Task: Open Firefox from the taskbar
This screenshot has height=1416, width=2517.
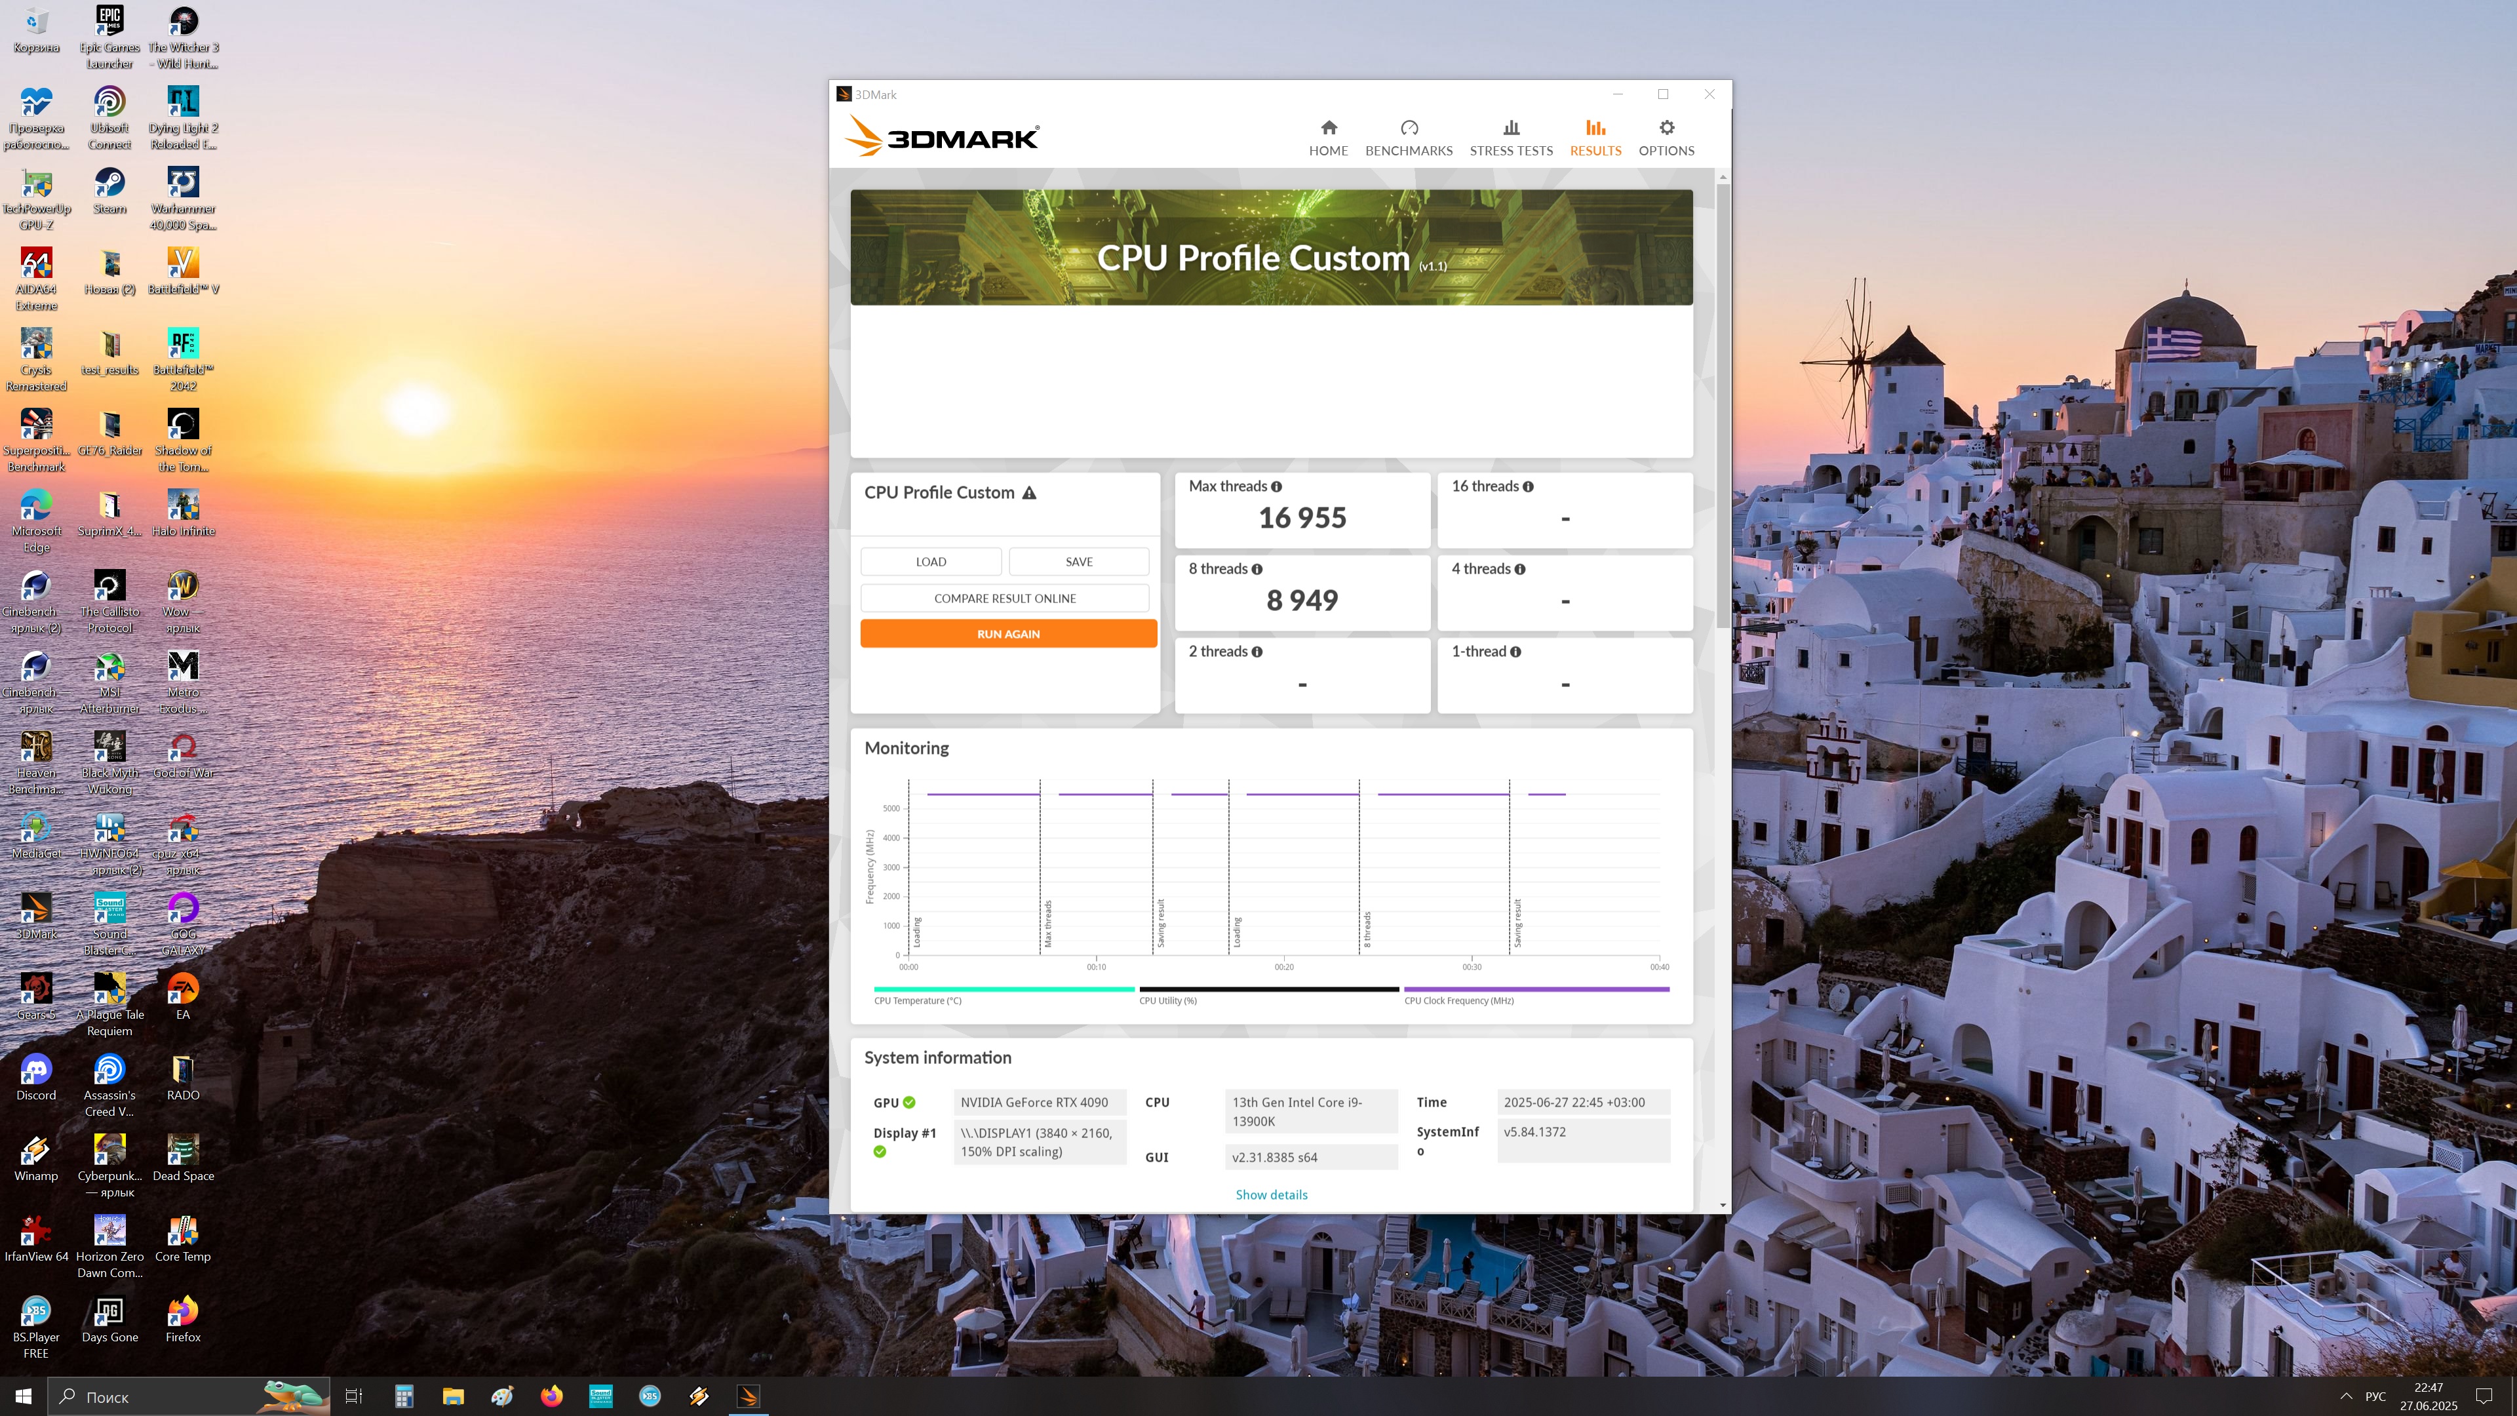Action: tap(552, 1396)
